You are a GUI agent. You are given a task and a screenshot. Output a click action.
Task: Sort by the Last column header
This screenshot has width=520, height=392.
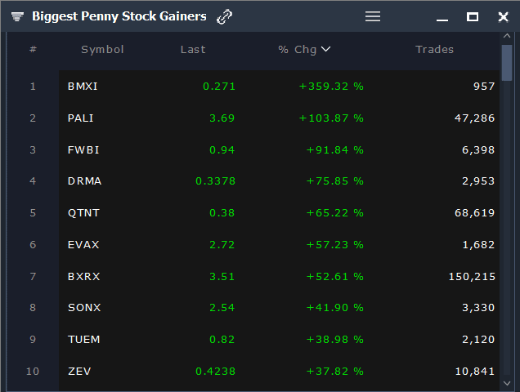193,50
